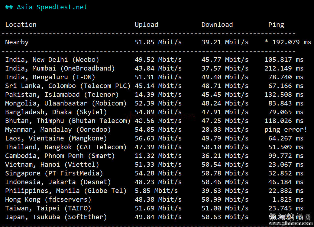
Task: Click Pakistan, Islamabad (Telenor) entry
Action: [62, 95]
